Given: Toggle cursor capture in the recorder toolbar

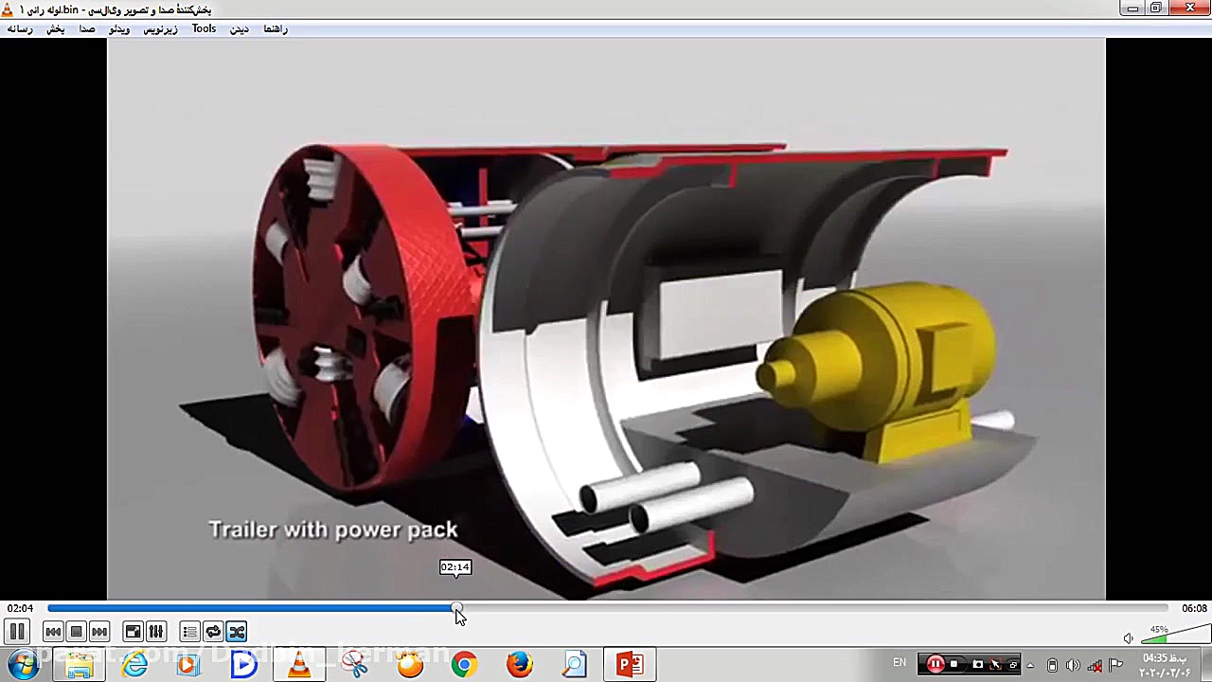Looking at the screenshot, I should coord(997,664).
